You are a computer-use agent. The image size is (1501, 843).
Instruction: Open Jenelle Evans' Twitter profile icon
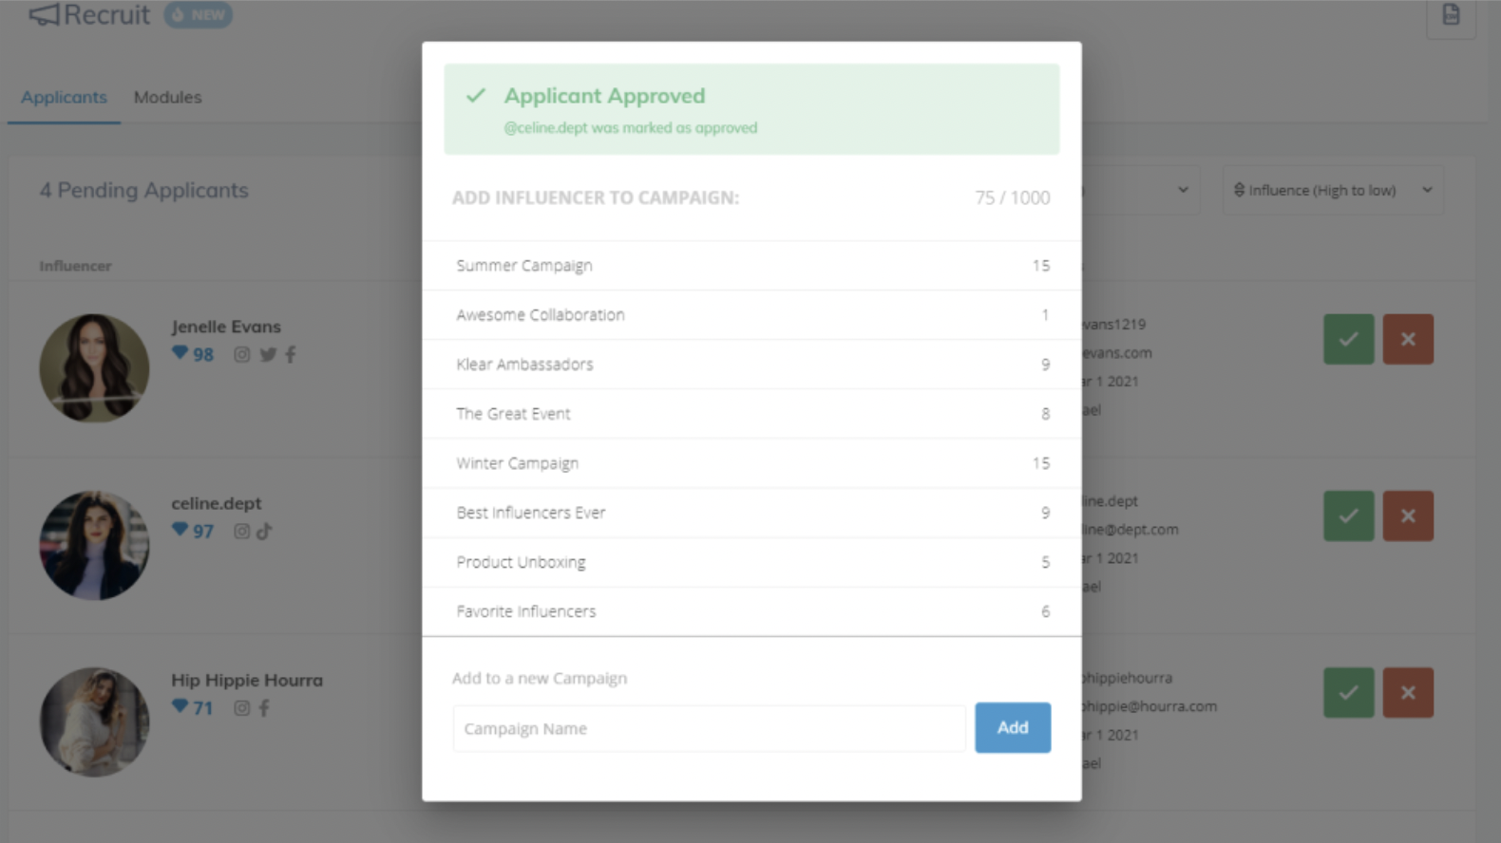click(268, 354)
